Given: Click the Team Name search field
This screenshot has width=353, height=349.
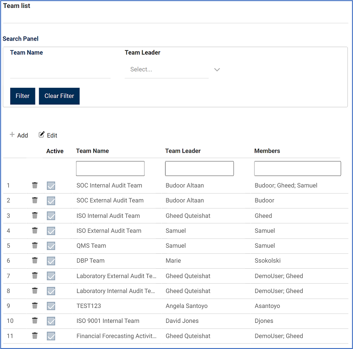Looking at the screenshot, I should 60,70.
